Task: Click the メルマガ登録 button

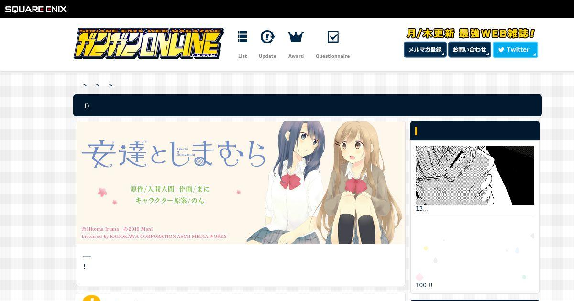Action: click(425, 50)
